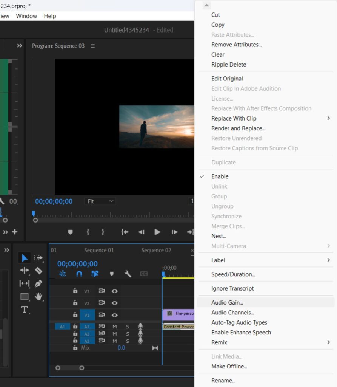Select the Pen tool

[x=38, y=283]
